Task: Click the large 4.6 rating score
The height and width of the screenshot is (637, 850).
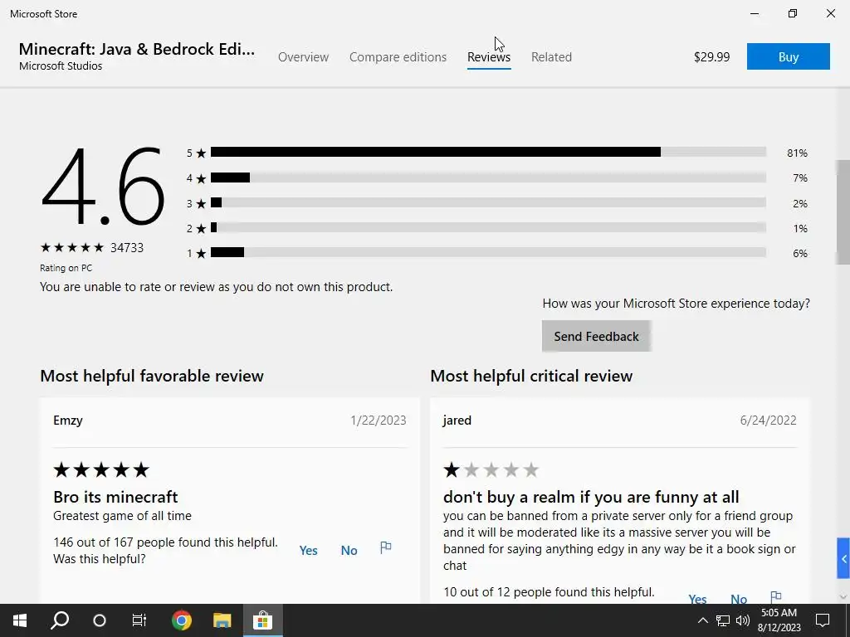Action: coord(102,186)
